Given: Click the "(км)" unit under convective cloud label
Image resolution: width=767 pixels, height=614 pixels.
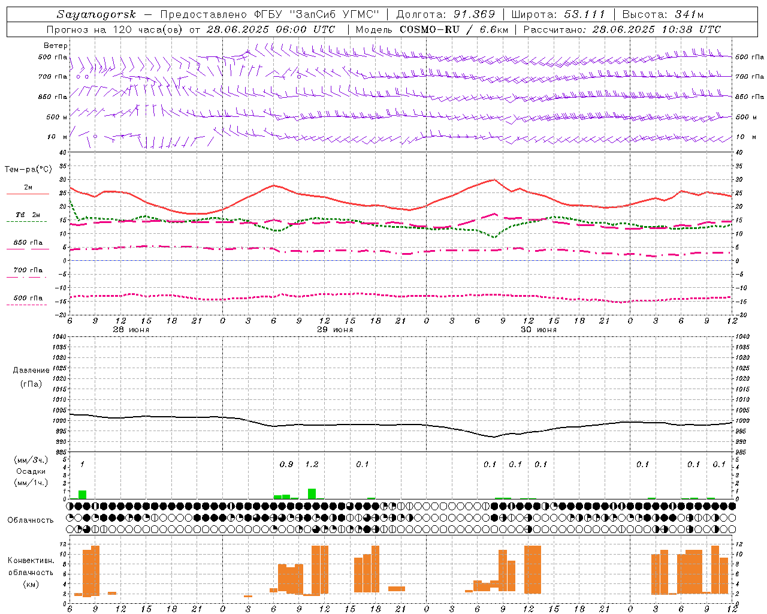Looking at the screenshot, I should (x=31, y=585).
